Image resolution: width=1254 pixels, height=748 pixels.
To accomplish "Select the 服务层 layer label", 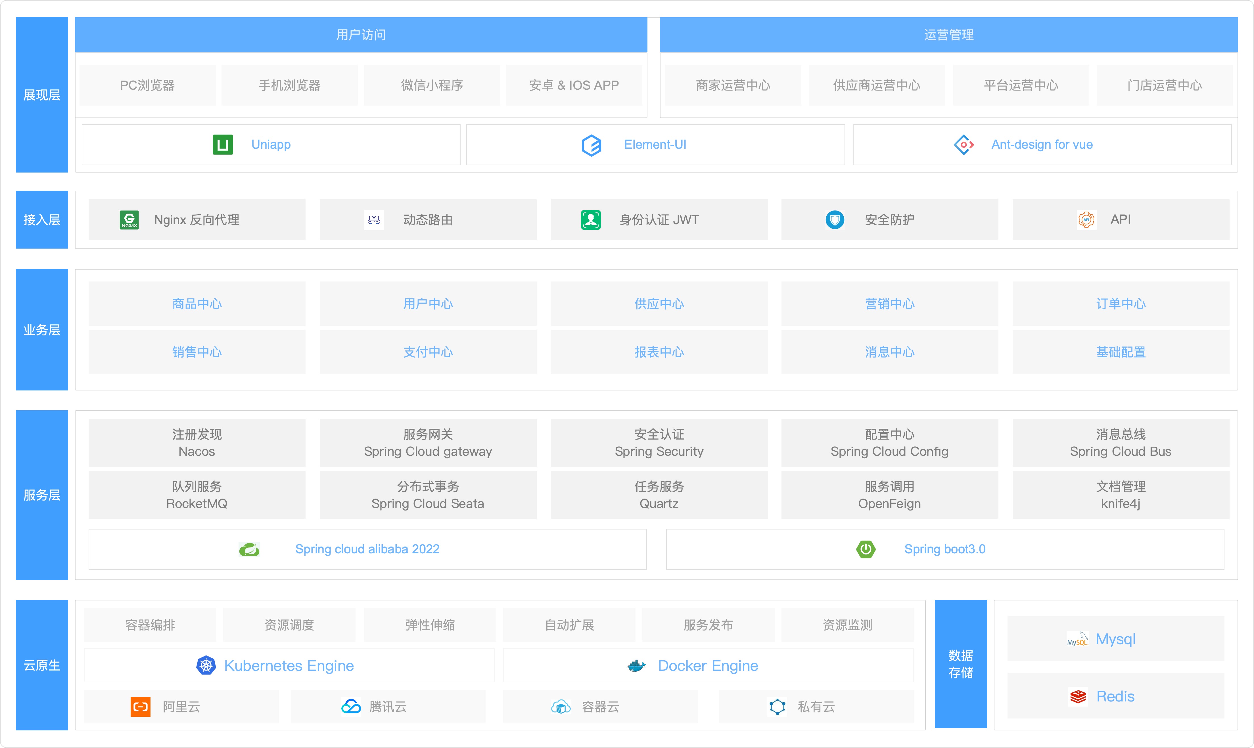I will point(42,495).
